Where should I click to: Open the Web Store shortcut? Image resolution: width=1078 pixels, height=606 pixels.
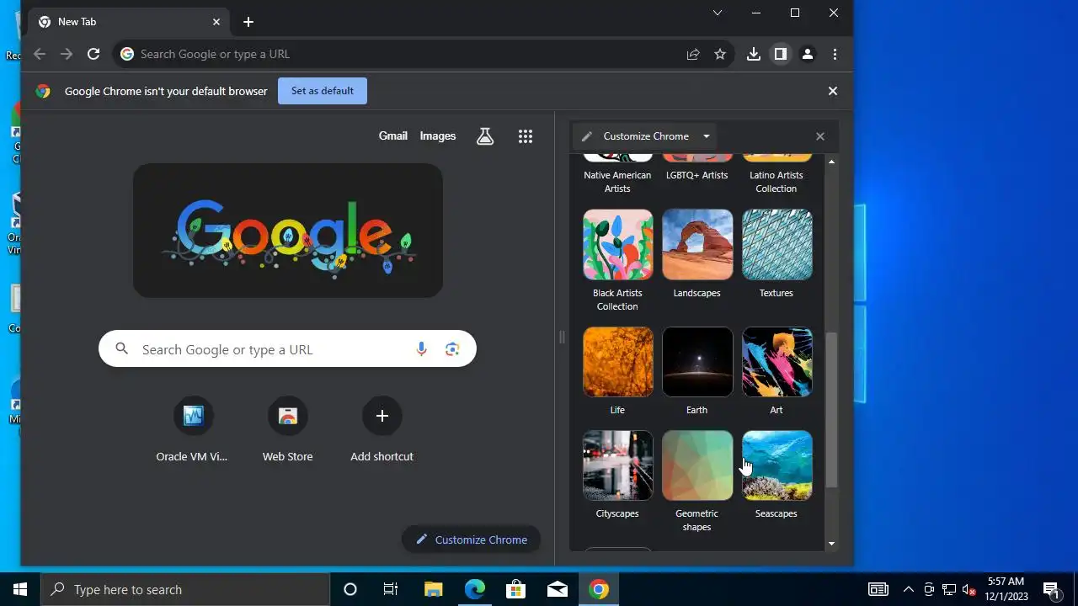pos(287,431)
